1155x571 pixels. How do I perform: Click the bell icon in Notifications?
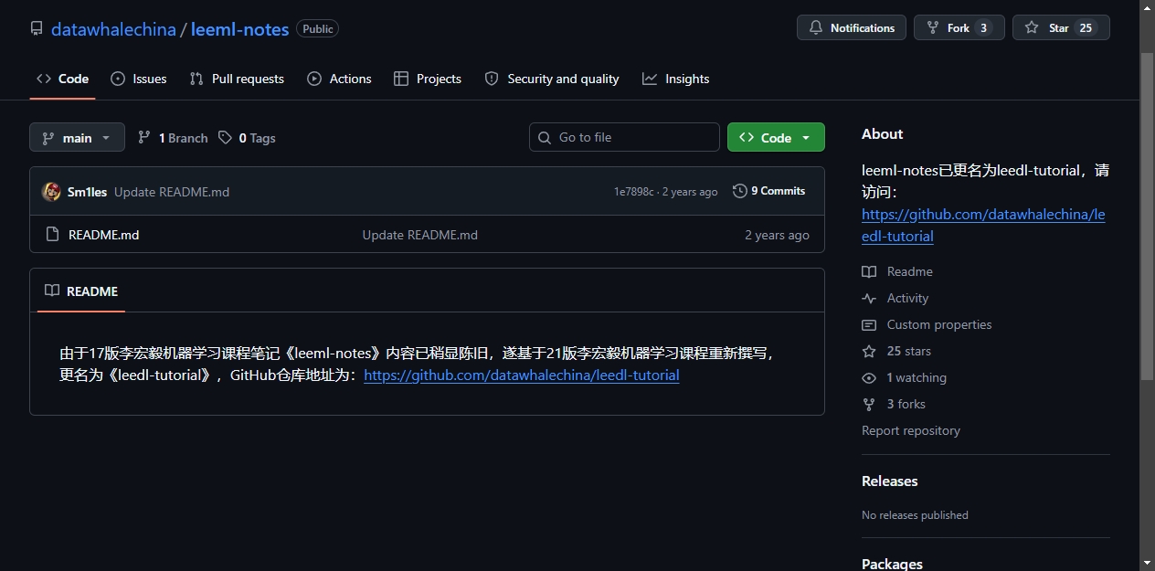[x=816, y=27]
